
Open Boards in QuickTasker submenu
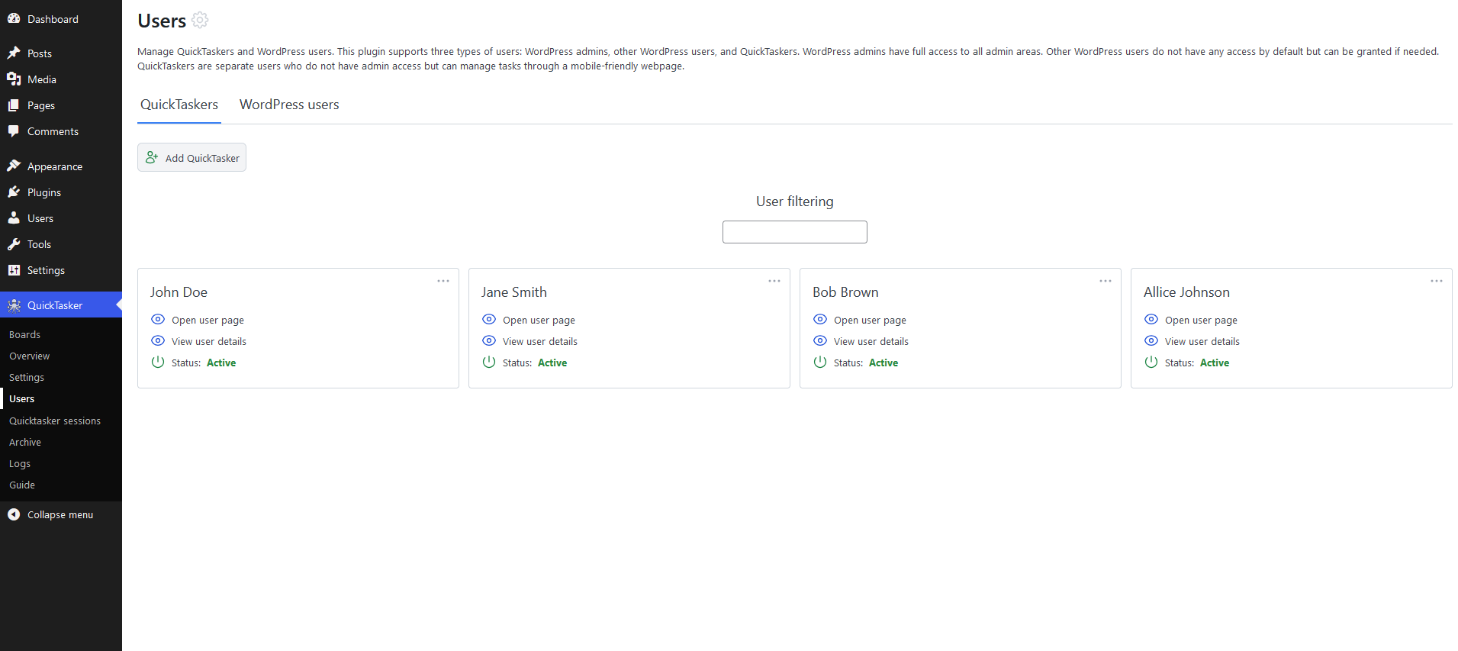24,334
